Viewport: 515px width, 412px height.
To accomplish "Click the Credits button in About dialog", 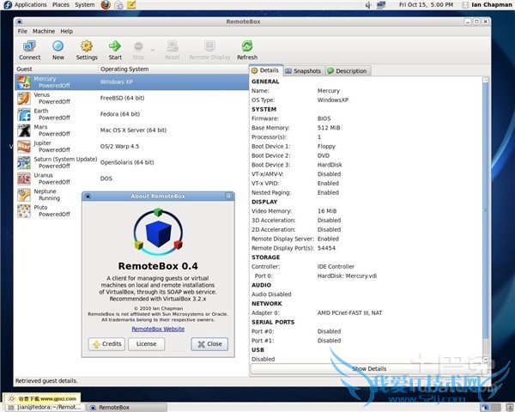I will tap(106, 344).
